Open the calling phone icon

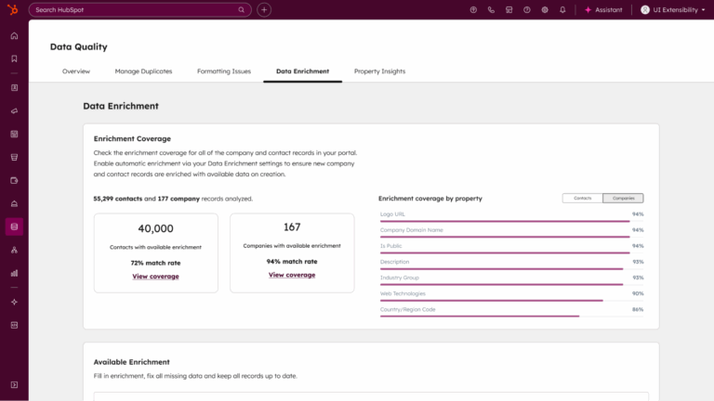pyautogui.click(x=491, y=9)
